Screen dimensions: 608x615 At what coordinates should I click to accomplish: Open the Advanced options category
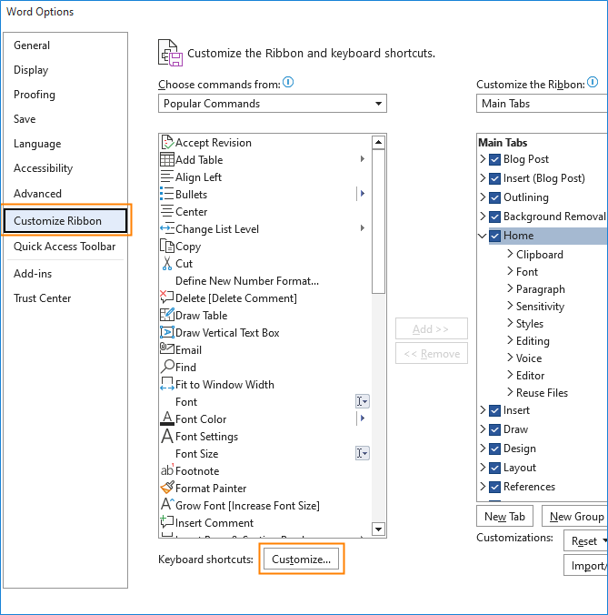click(x=37, y=194)
